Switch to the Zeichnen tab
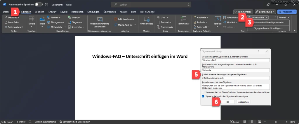Screen dimensions: 299x124 coord(39,12)
